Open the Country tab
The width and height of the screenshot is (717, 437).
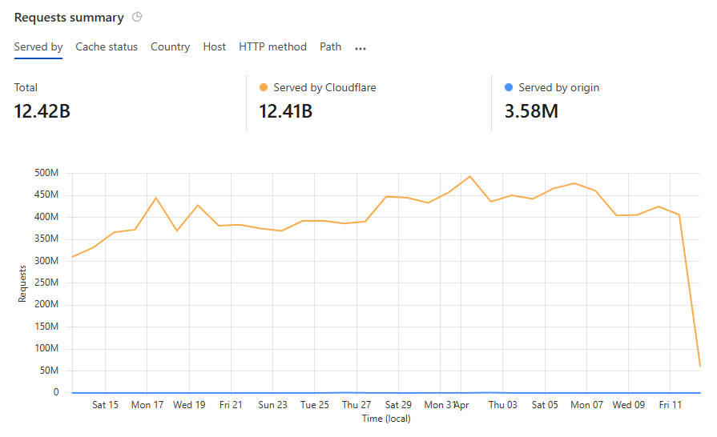(170, 46)
